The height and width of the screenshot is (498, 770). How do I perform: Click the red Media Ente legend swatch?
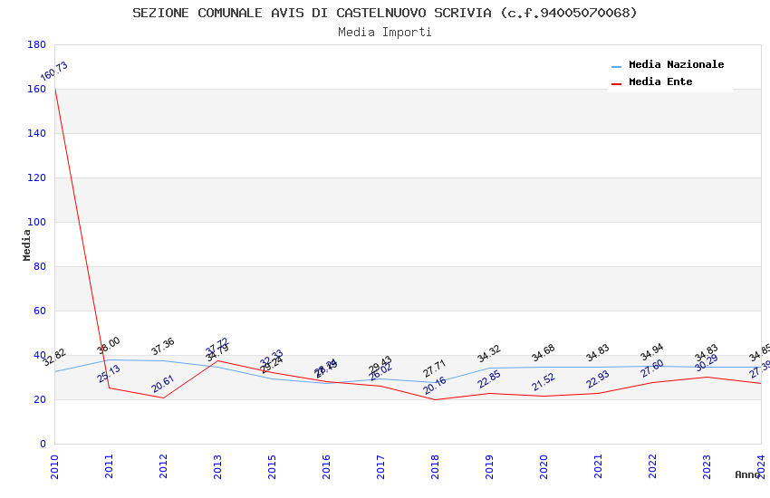coord(616,84)
